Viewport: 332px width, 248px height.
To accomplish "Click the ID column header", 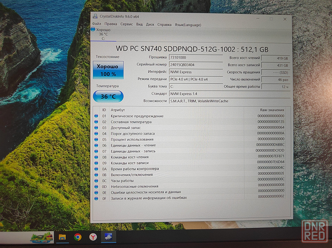I will tap(104, 110).
